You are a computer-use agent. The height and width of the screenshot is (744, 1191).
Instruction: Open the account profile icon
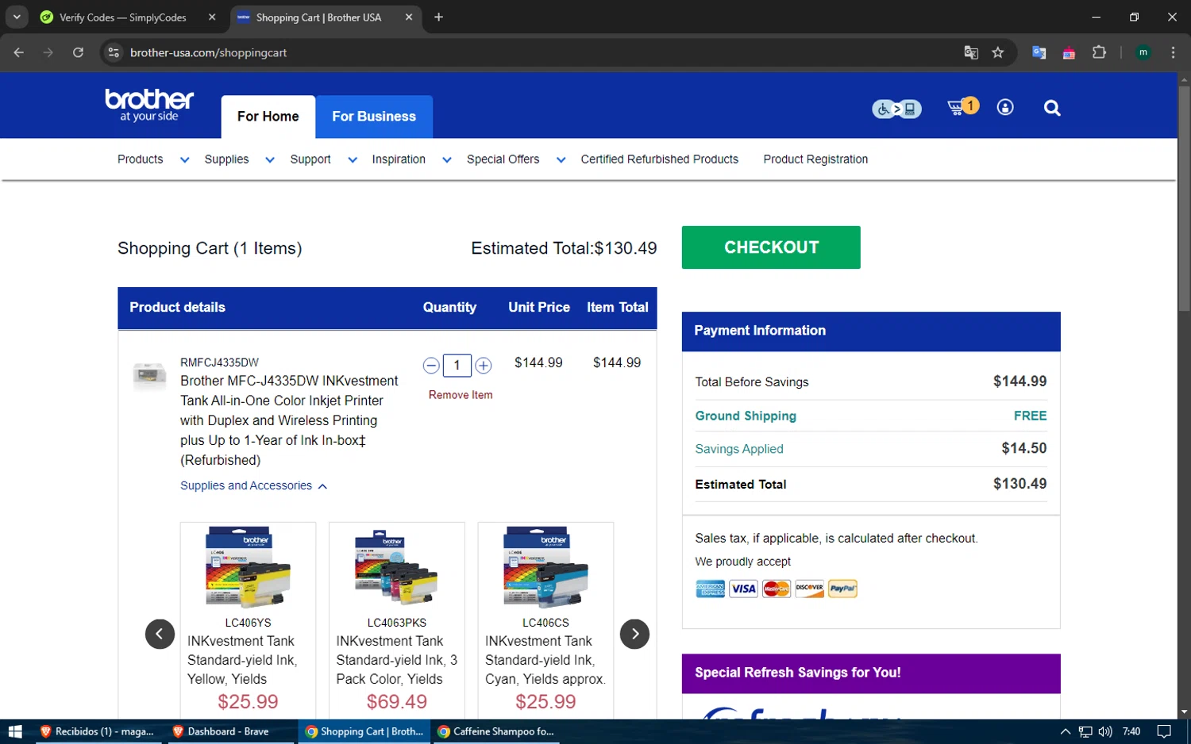[x=1005, y=107]
